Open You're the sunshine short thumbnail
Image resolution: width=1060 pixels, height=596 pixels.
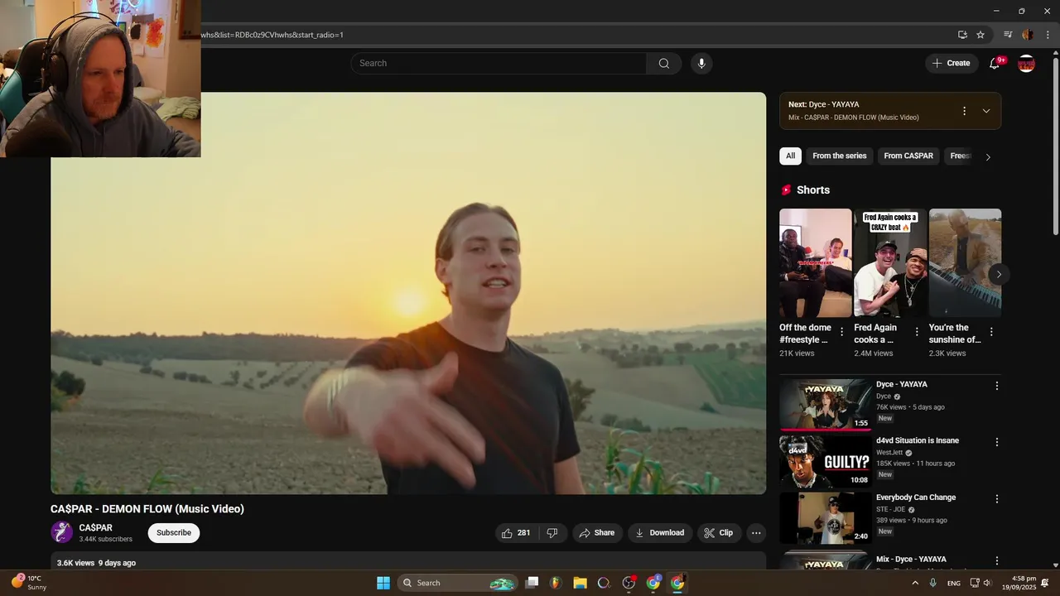pyautogui.click(x=965, y=262)
